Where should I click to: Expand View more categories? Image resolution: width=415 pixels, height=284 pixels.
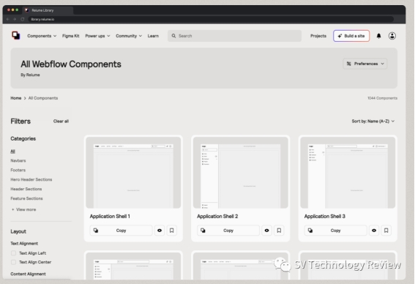pyautogui.click(x=23, y=209)
